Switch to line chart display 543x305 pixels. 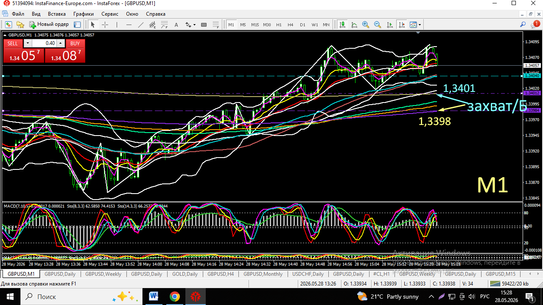(354, 25)
